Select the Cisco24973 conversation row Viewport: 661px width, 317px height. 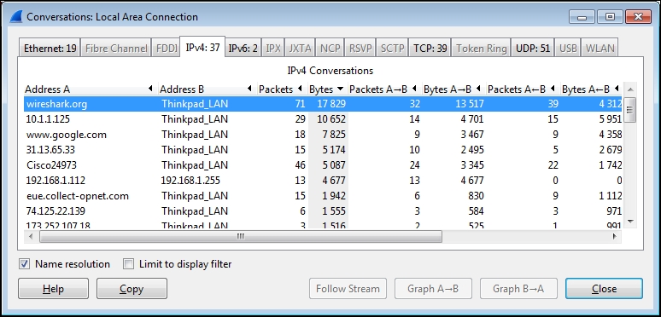click(x=324, y=164)
